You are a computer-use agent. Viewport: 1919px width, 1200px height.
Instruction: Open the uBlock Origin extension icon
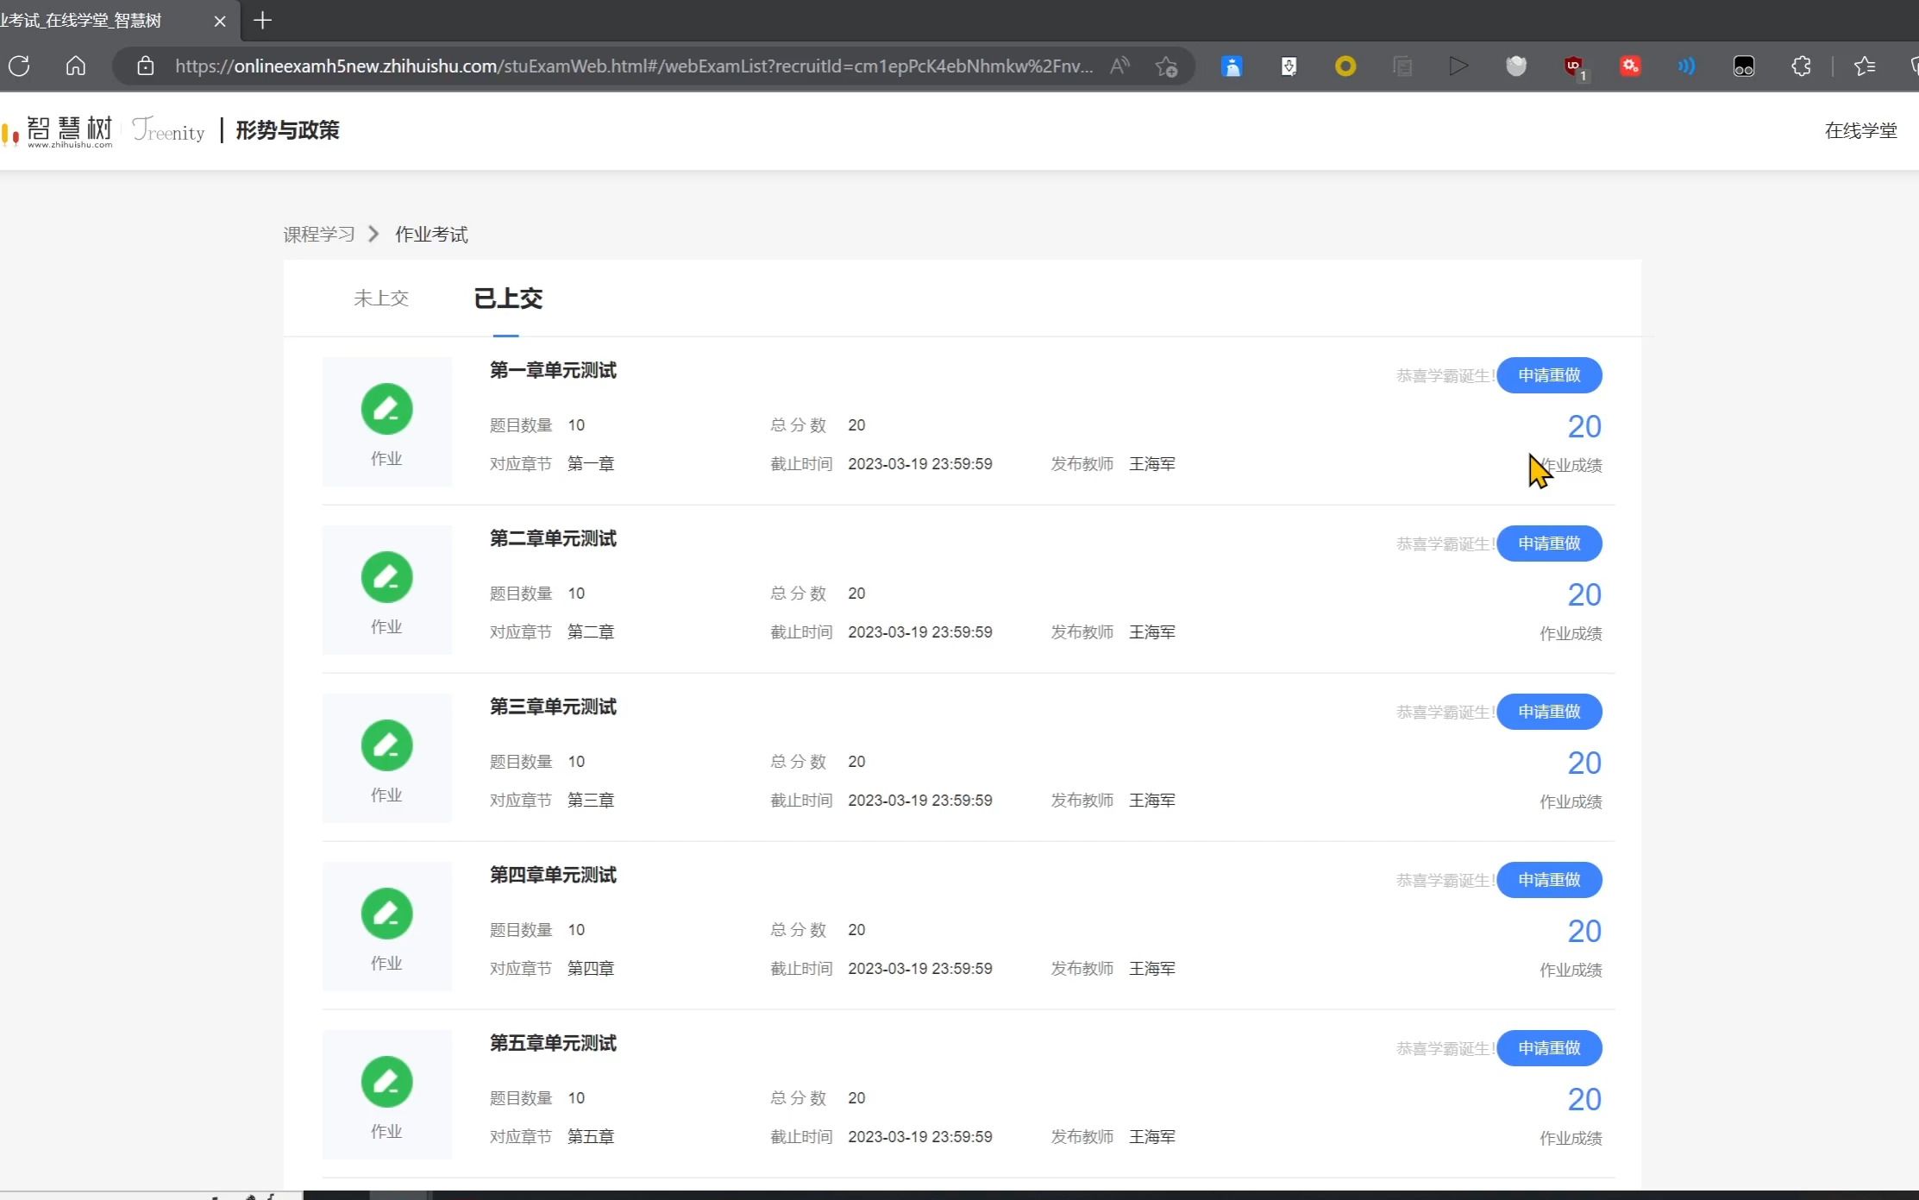(x=1574, y=66)
